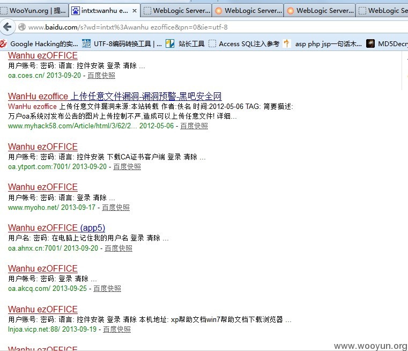Close the intxt:wanhu tab
The image size is (408, 351).
135,11
